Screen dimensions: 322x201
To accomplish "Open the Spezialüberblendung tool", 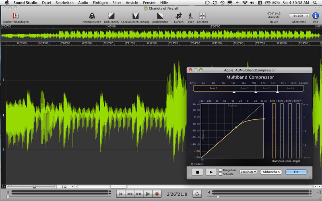I will pos(135,16).
